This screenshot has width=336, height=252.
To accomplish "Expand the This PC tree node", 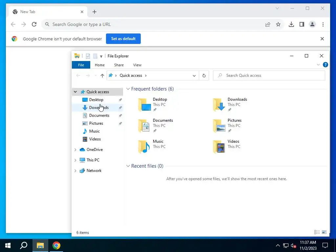I will [75, 160].
